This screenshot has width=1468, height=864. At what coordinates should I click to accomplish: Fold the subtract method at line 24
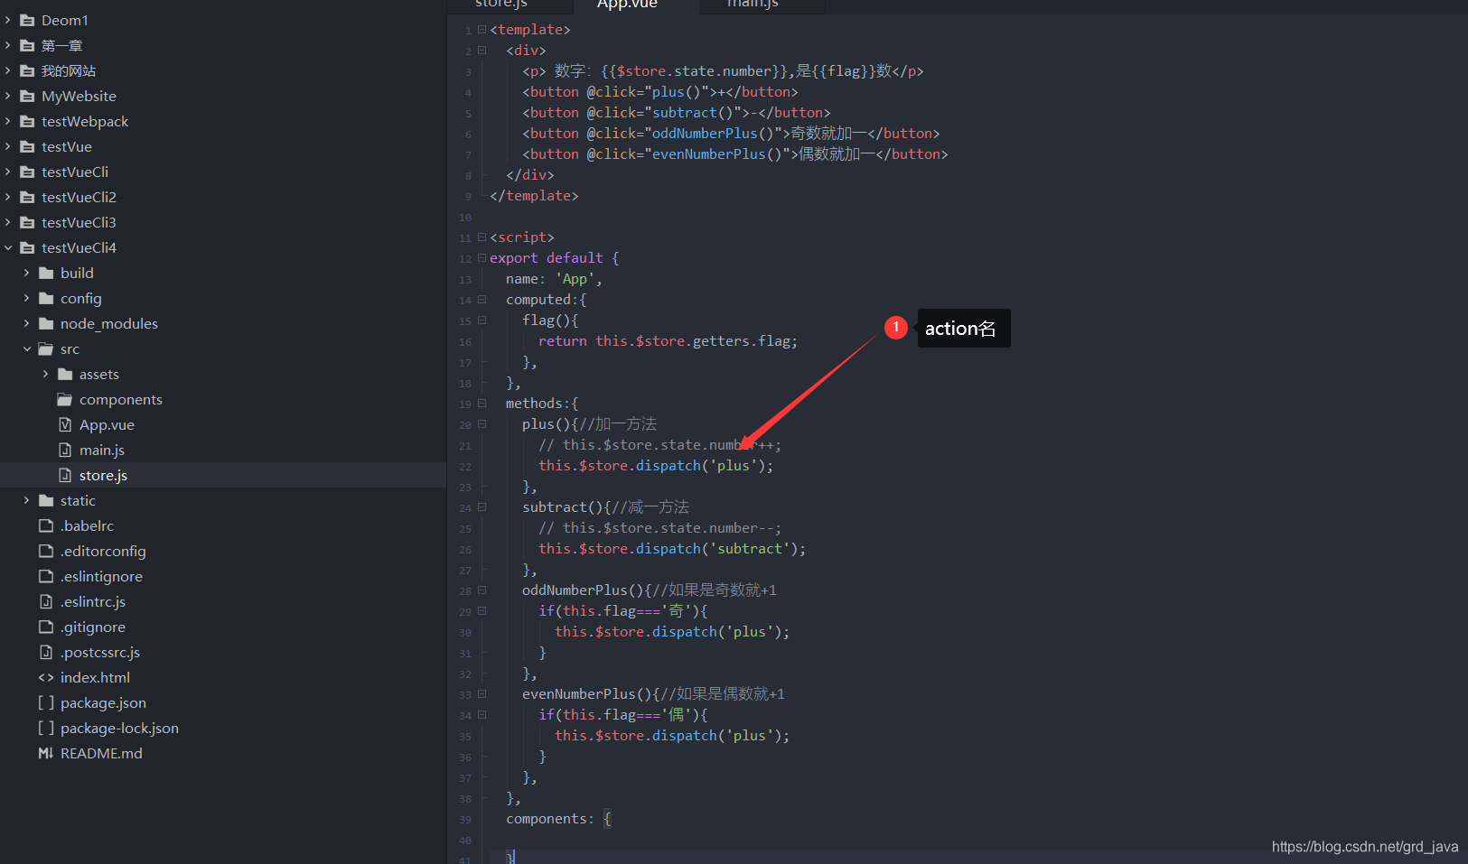coord(482,507)
